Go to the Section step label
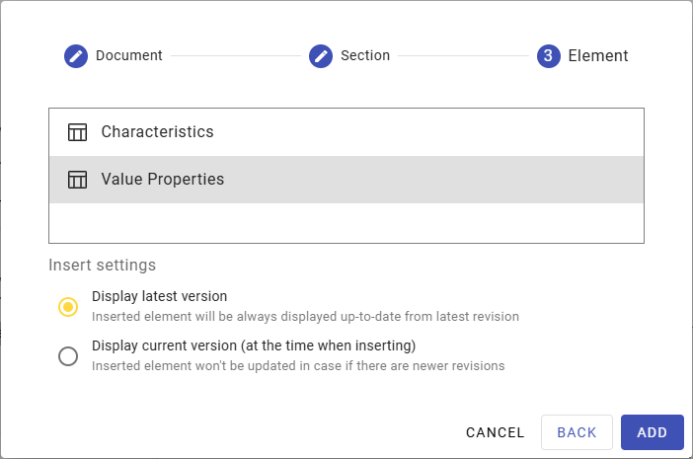The image size is (693, 459). 365,56
